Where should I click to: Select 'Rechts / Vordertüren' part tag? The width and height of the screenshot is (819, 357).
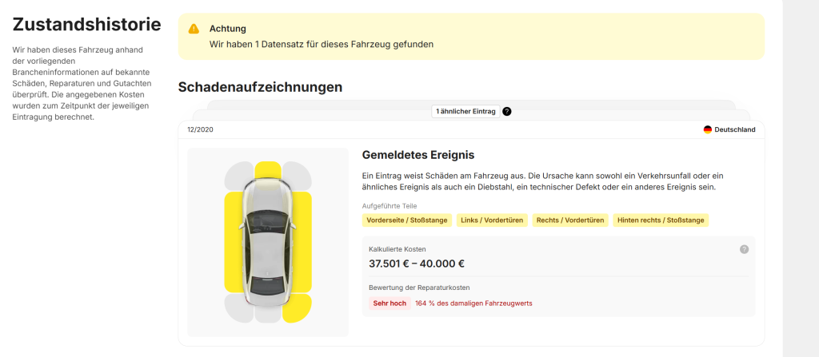(x=570, y=220)
